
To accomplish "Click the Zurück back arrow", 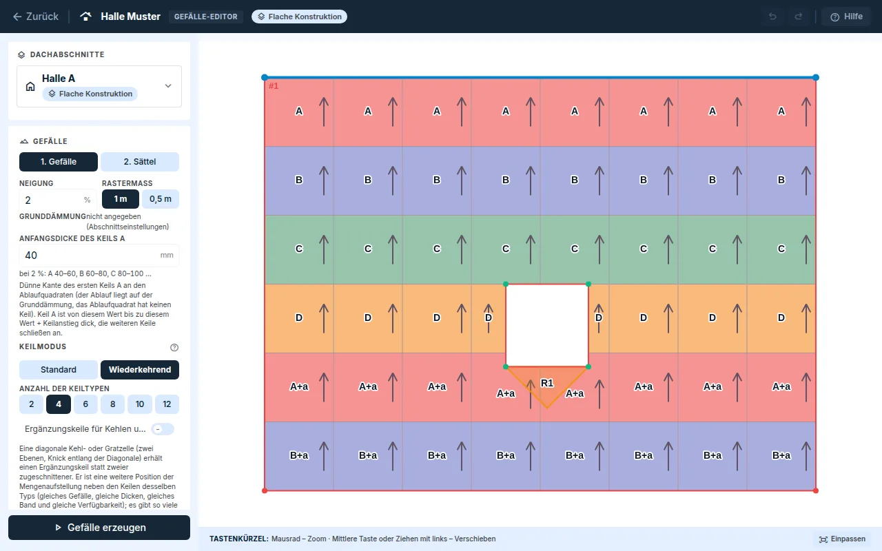I will (x=17, y=17).
